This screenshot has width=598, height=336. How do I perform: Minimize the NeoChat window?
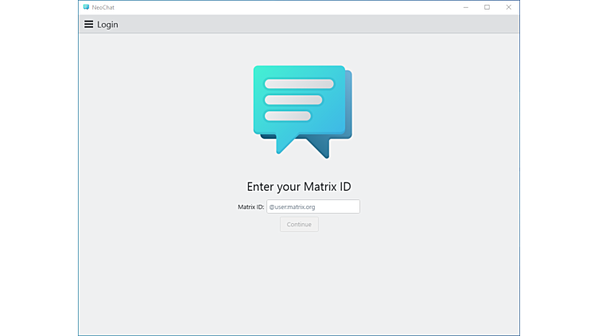pyautogui.click(x=466, y=7)
